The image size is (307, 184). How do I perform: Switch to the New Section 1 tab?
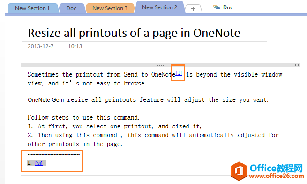click(x=32, y=8)
